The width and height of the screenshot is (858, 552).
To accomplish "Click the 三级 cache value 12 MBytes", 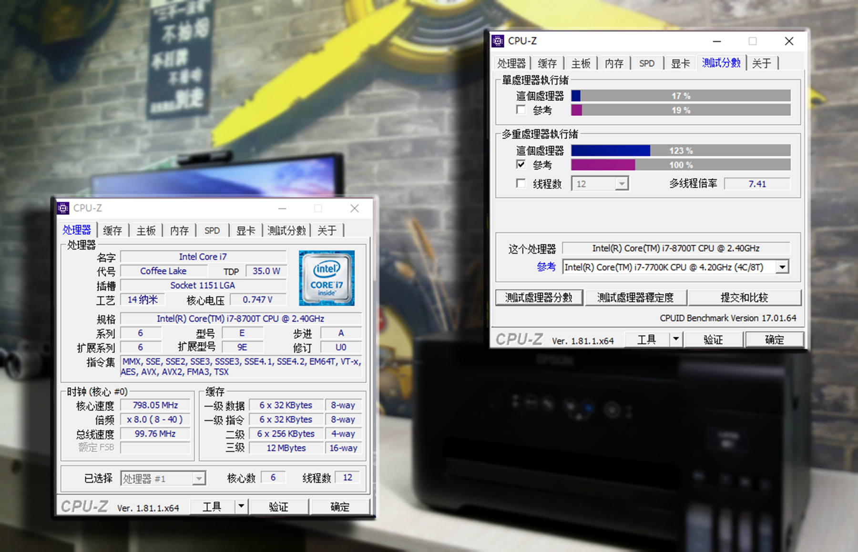I will coord(286,448).
